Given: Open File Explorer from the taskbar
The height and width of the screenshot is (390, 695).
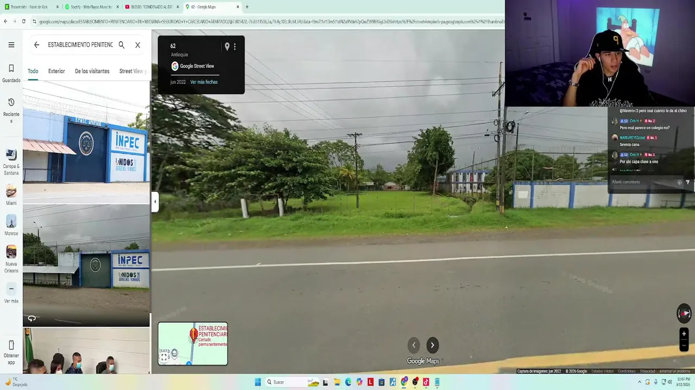Looking at the screenshot, I should click(337, 382).
